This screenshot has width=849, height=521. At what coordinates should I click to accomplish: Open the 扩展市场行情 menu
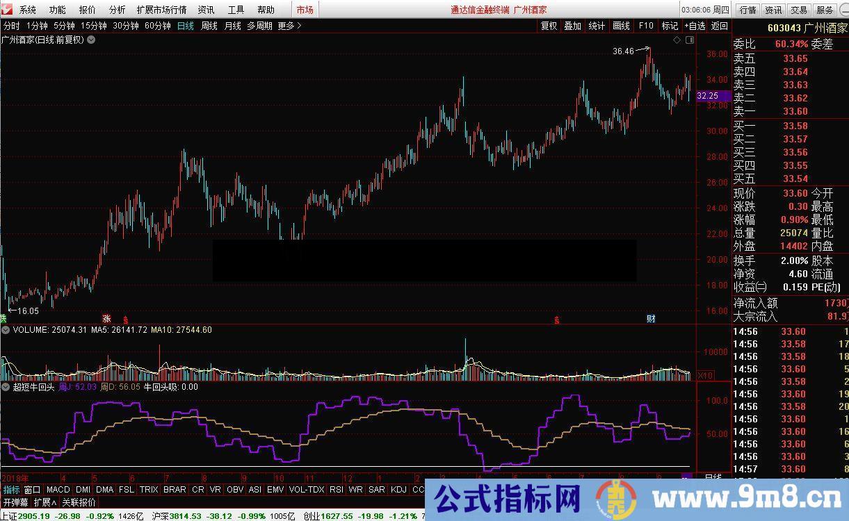click(x=161, y=10)
